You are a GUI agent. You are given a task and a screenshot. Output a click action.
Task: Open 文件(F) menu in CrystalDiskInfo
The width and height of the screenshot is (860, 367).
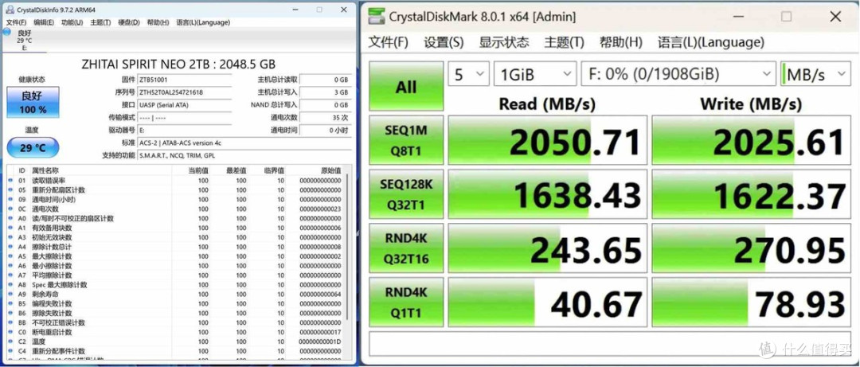pyautogui.click(x=16, y=22)
